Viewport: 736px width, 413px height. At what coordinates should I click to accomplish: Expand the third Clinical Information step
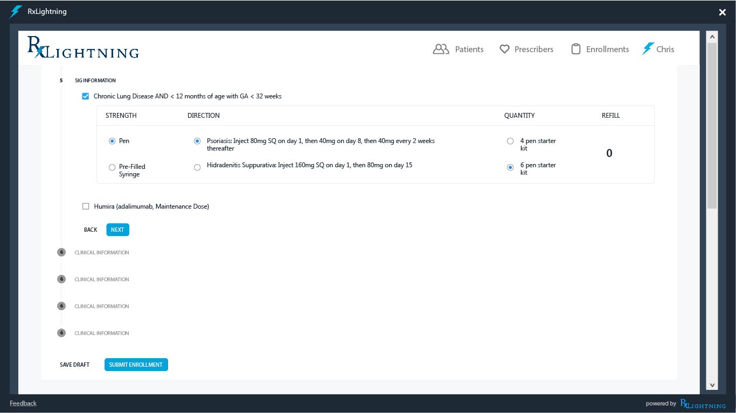(x=101, y=306)
